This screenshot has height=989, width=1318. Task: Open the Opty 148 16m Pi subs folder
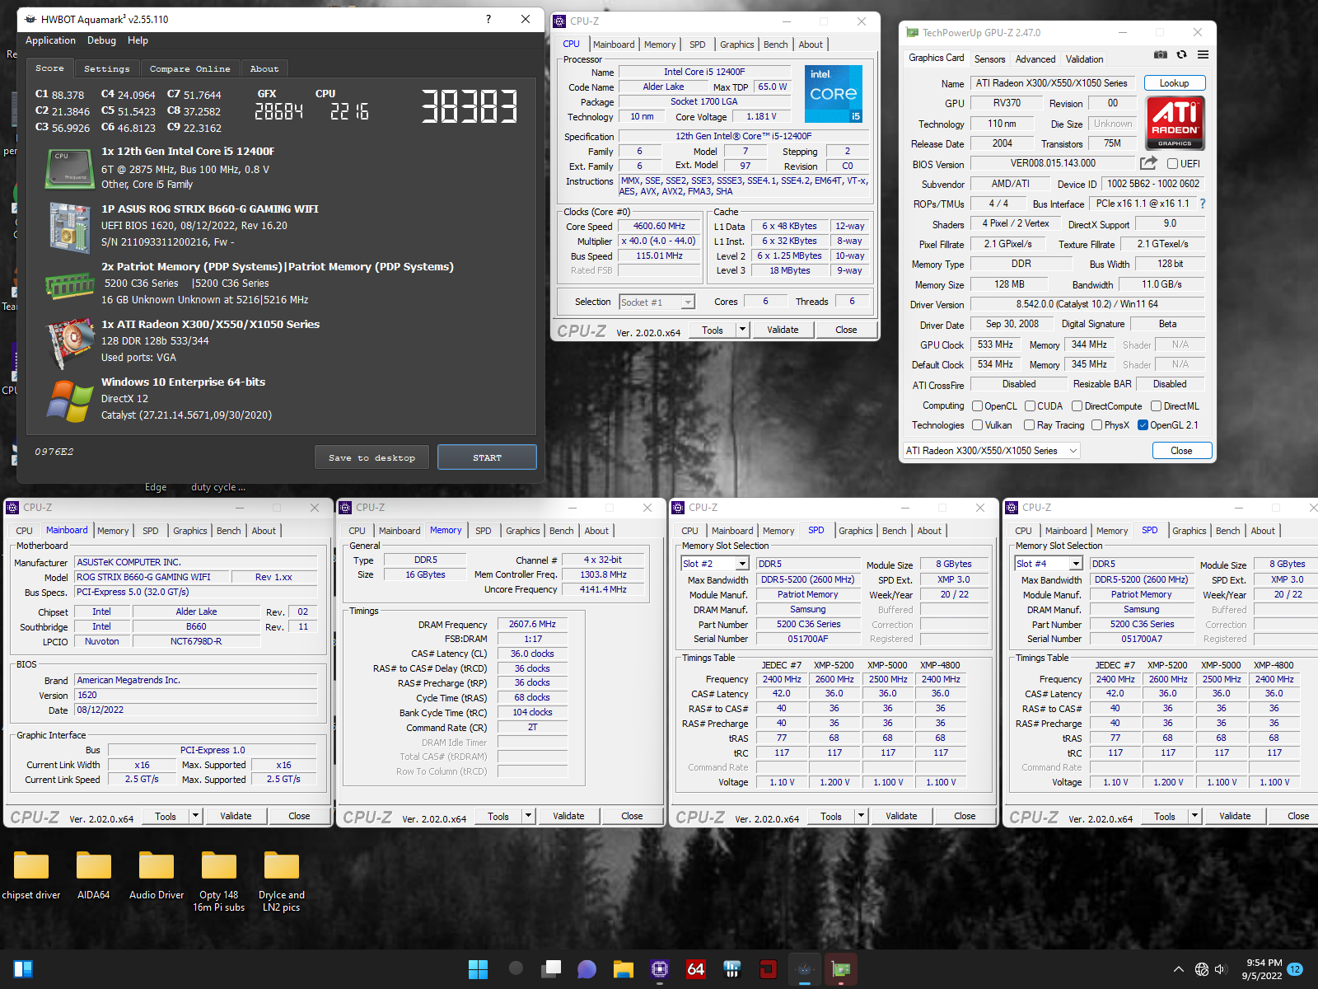click(x=219, y=883)
